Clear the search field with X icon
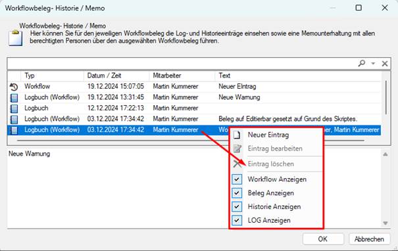Image resolution: width=398 pixels, height=251 pixels. tap(385, 63)
